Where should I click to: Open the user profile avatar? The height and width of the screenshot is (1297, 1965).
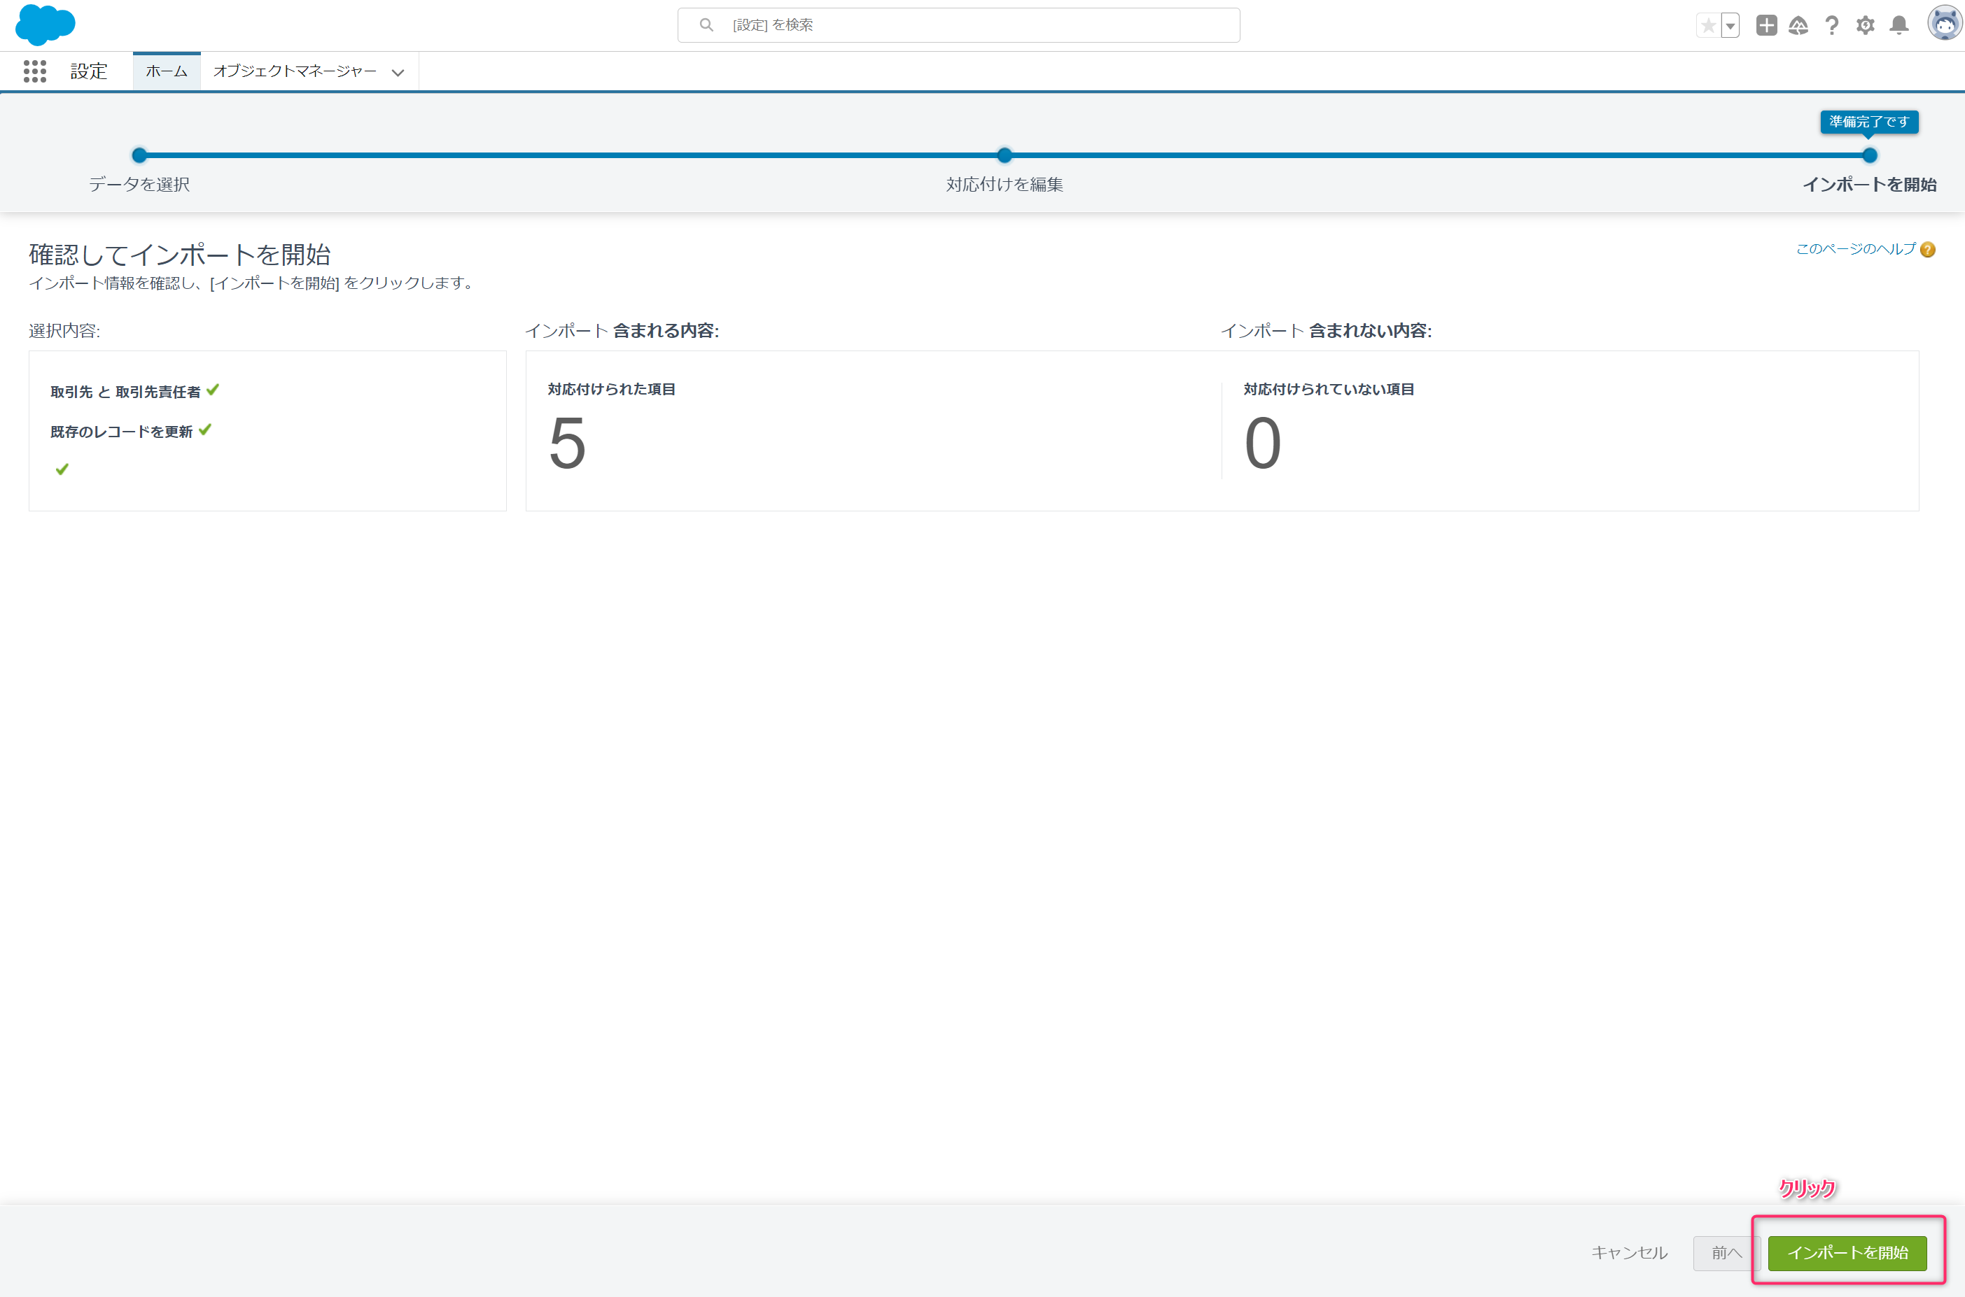pos(1944,23)
